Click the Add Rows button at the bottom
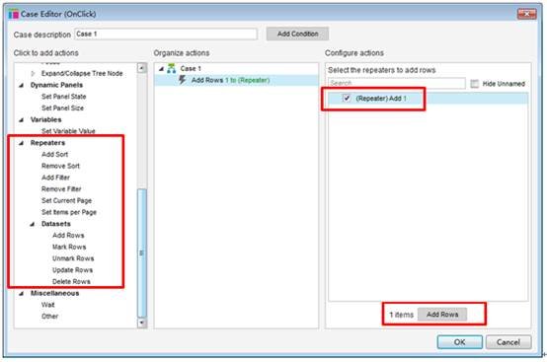The height and width of the screenshot is (362, 547). coord(442,315)
